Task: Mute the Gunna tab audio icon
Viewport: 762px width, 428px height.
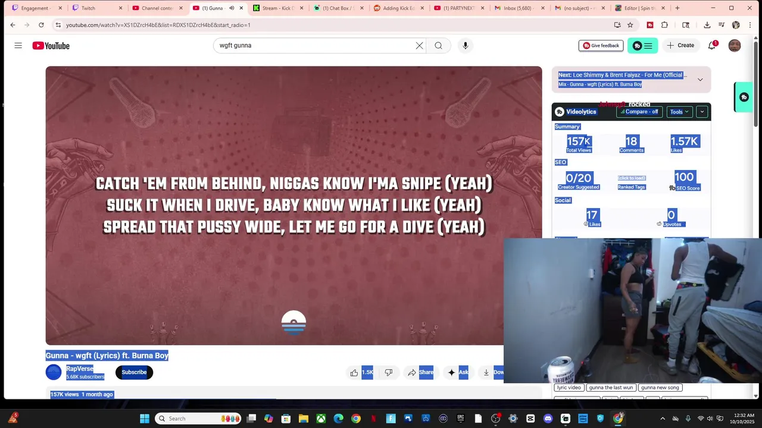Action: point(232,8)
